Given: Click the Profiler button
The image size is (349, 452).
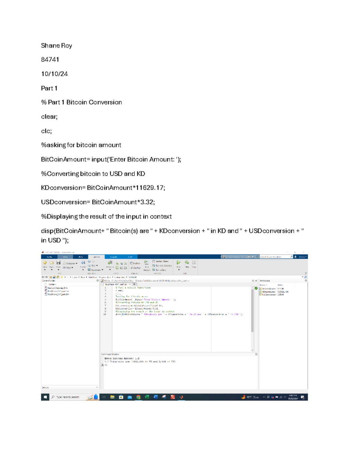Looking at the screenshot, I should pyautogui.click(x=135, y=263).
